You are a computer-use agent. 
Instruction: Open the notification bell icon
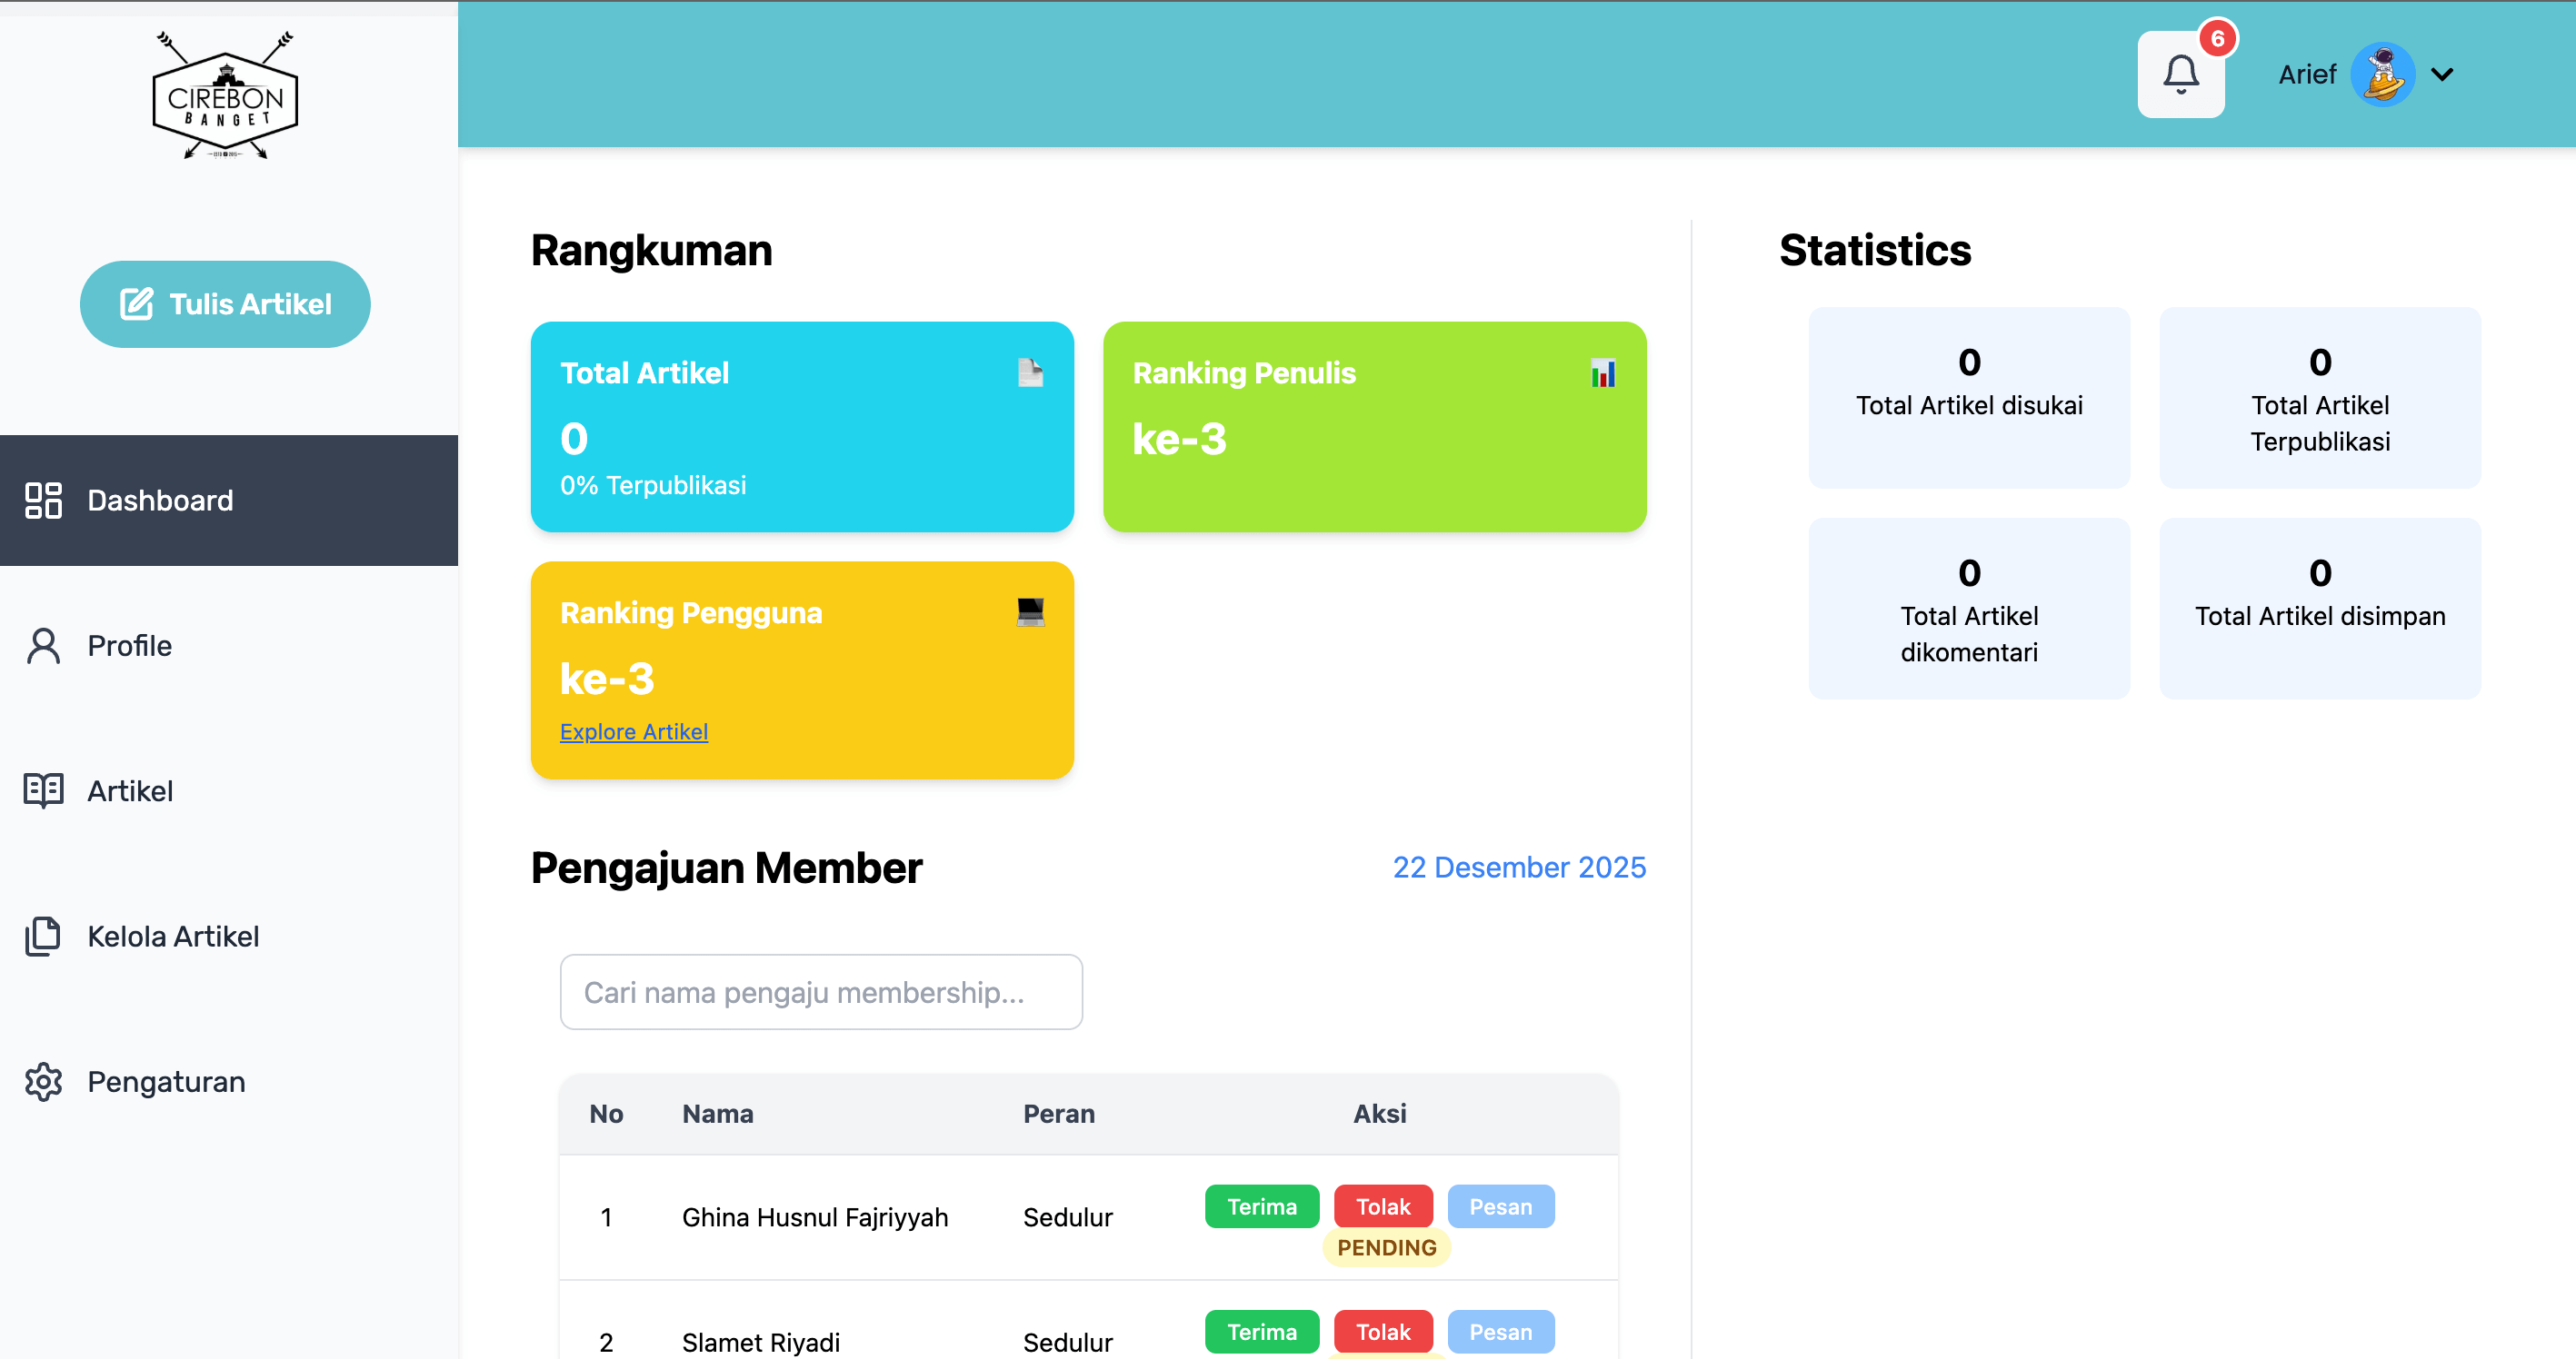(x=2180, y=74)
